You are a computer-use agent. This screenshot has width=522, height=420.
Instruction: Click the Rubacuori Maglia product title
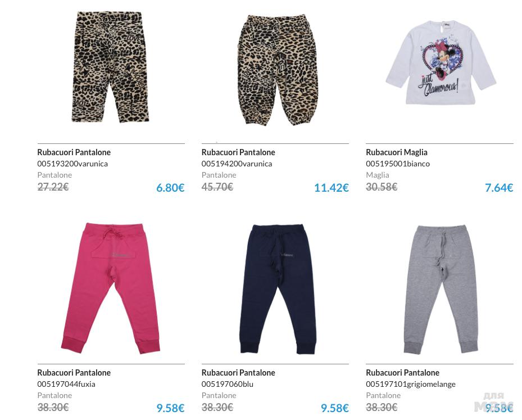pos(397,152)
